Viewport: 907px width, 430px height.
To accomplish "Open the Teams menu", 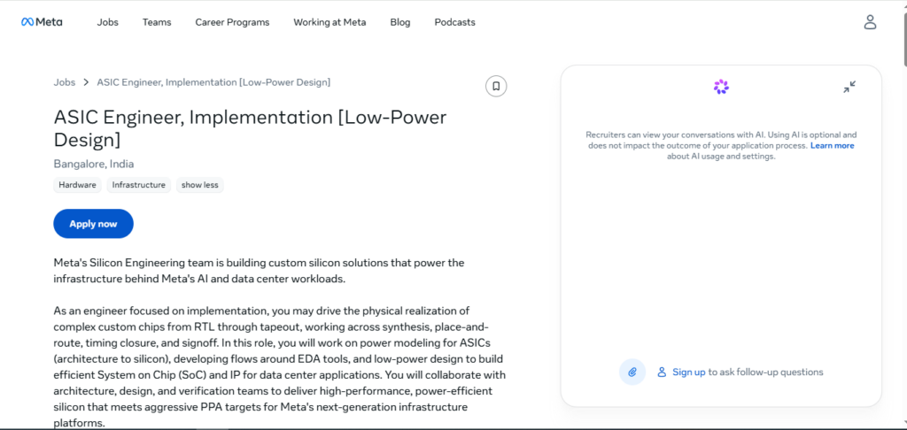I will click(157, 22).
